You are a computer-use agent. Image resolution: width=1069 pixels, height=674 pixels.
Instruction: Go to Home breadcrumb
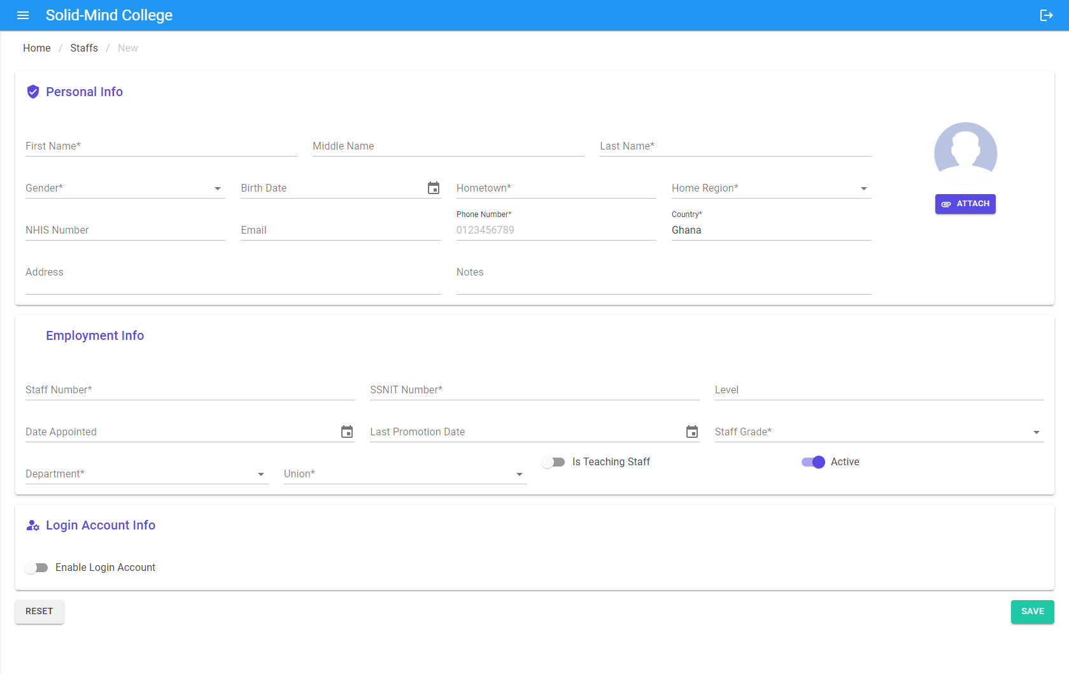[37, 48]
